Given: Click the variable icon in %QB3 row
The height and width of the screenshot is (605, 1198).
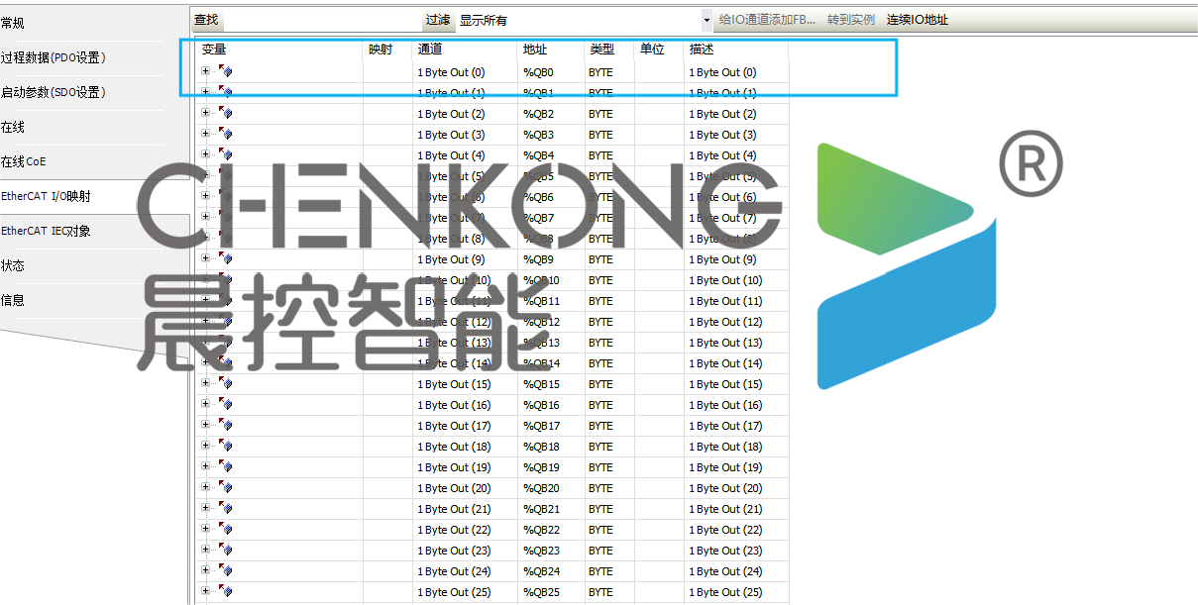Looking at the screenshot, I should pos(225,134).
